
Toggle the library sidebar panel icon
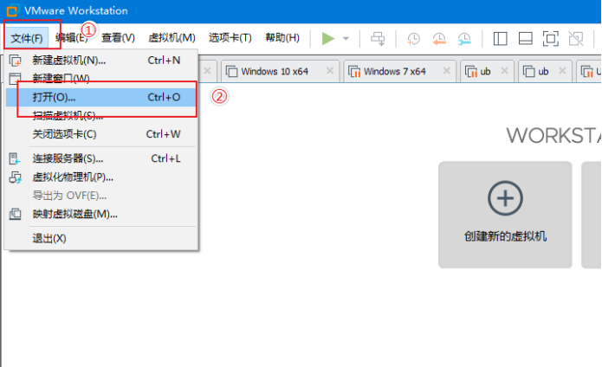pyautogui.click(x=501, y=39)
